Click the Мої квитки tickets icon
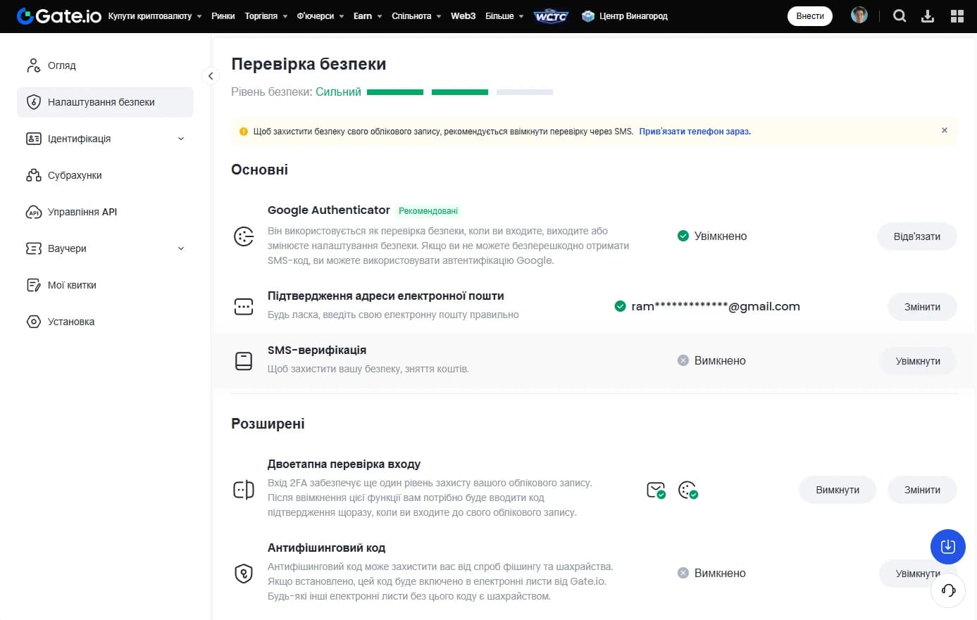The image size is (977, 620). coord(33,285)
